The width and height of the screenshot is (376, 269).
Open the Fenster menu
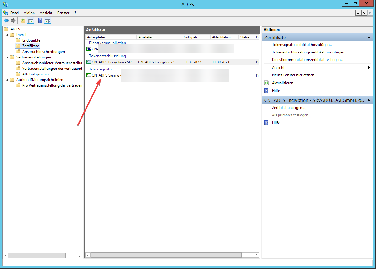click(63, 13)
